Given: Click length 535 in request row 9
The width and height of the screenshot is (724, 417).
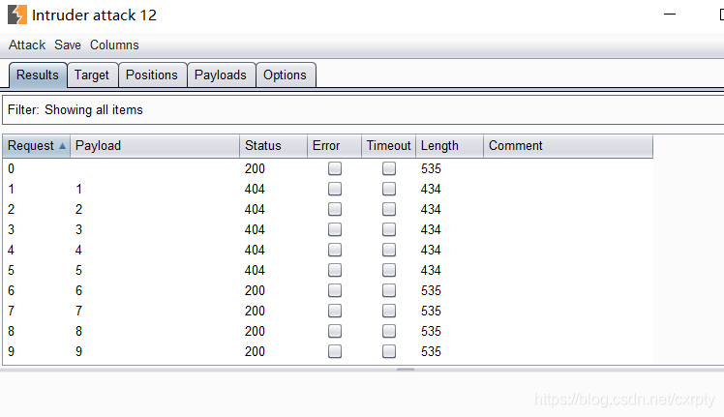Looking at the screenshot, I should (x=431, y=351).
